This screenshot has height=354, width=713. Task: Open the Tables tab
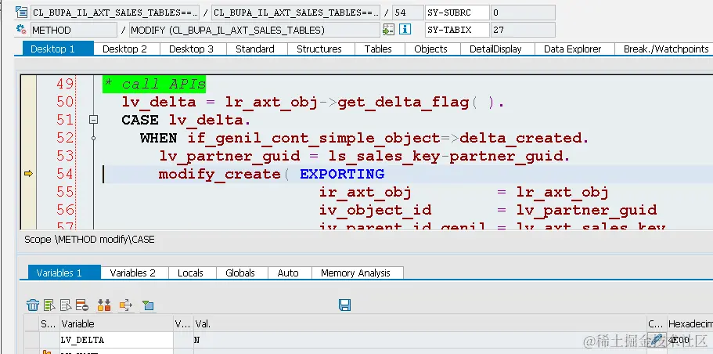pyautogui.click(x=378, y=49)
